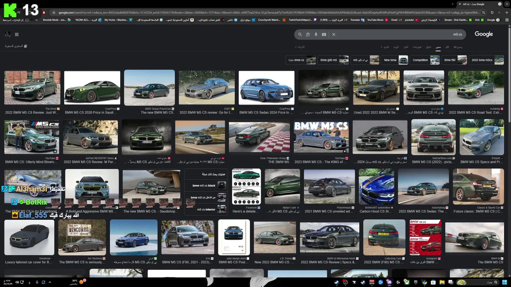Image resolution: width=511 pixels, height=287 pixels.
Task: Open the blue BMW M5 CS Sedan 2024 image
Action: click(x=266, y=88)
